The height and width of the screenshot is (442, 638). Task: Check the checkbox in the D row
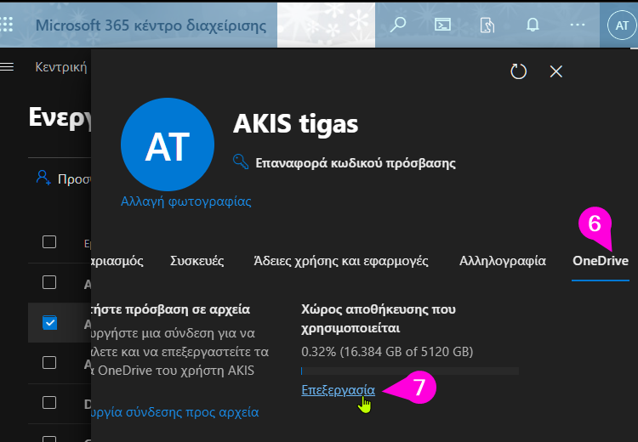coord(49,403)
